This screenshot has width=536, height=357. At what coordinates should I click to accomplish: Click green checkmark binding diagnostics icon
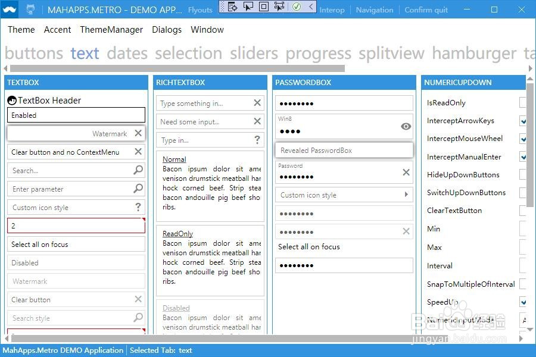(x=297, y=7)
